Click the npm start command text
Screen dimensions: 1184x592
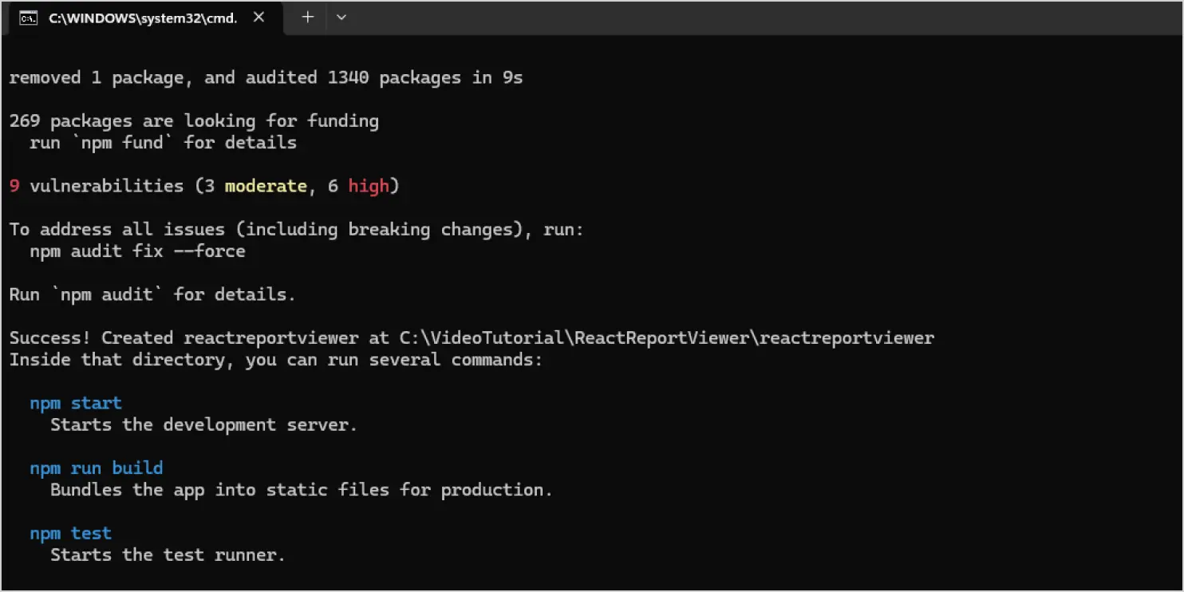tap(76, 403)
